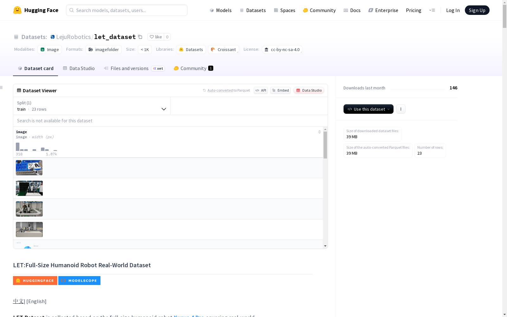Click the search magnifier icon

click(x=72, y=10)
